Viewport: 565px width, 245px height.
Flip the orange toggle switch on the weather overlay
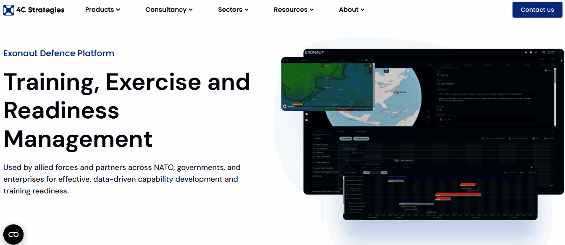[x=370, y=66]
